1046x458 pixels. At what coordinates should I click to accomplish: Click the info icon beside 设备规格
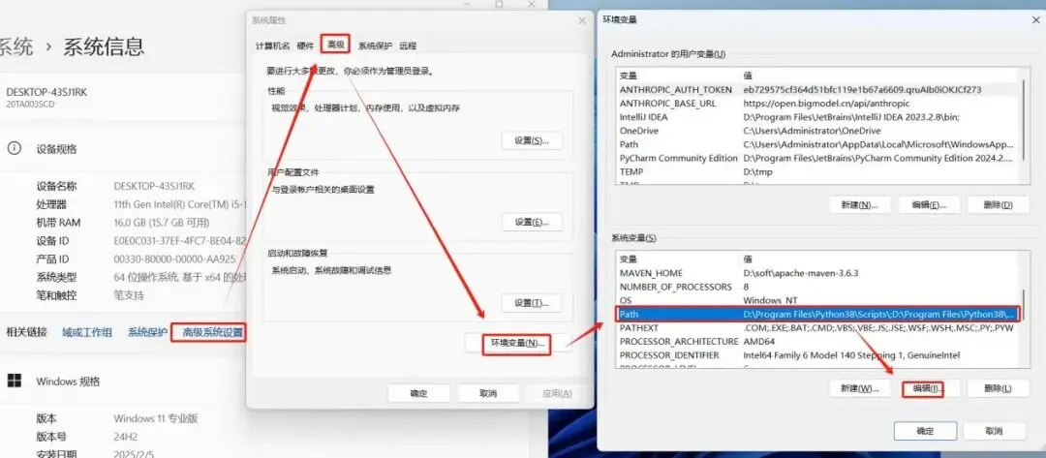[14, 149]
